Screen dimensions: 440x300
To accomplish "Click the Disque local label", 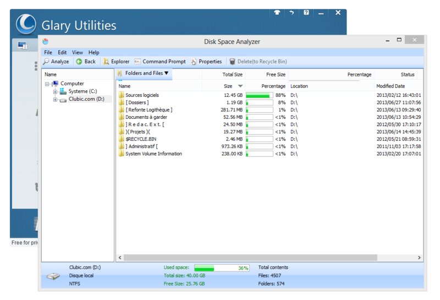I will coord(81,276).
